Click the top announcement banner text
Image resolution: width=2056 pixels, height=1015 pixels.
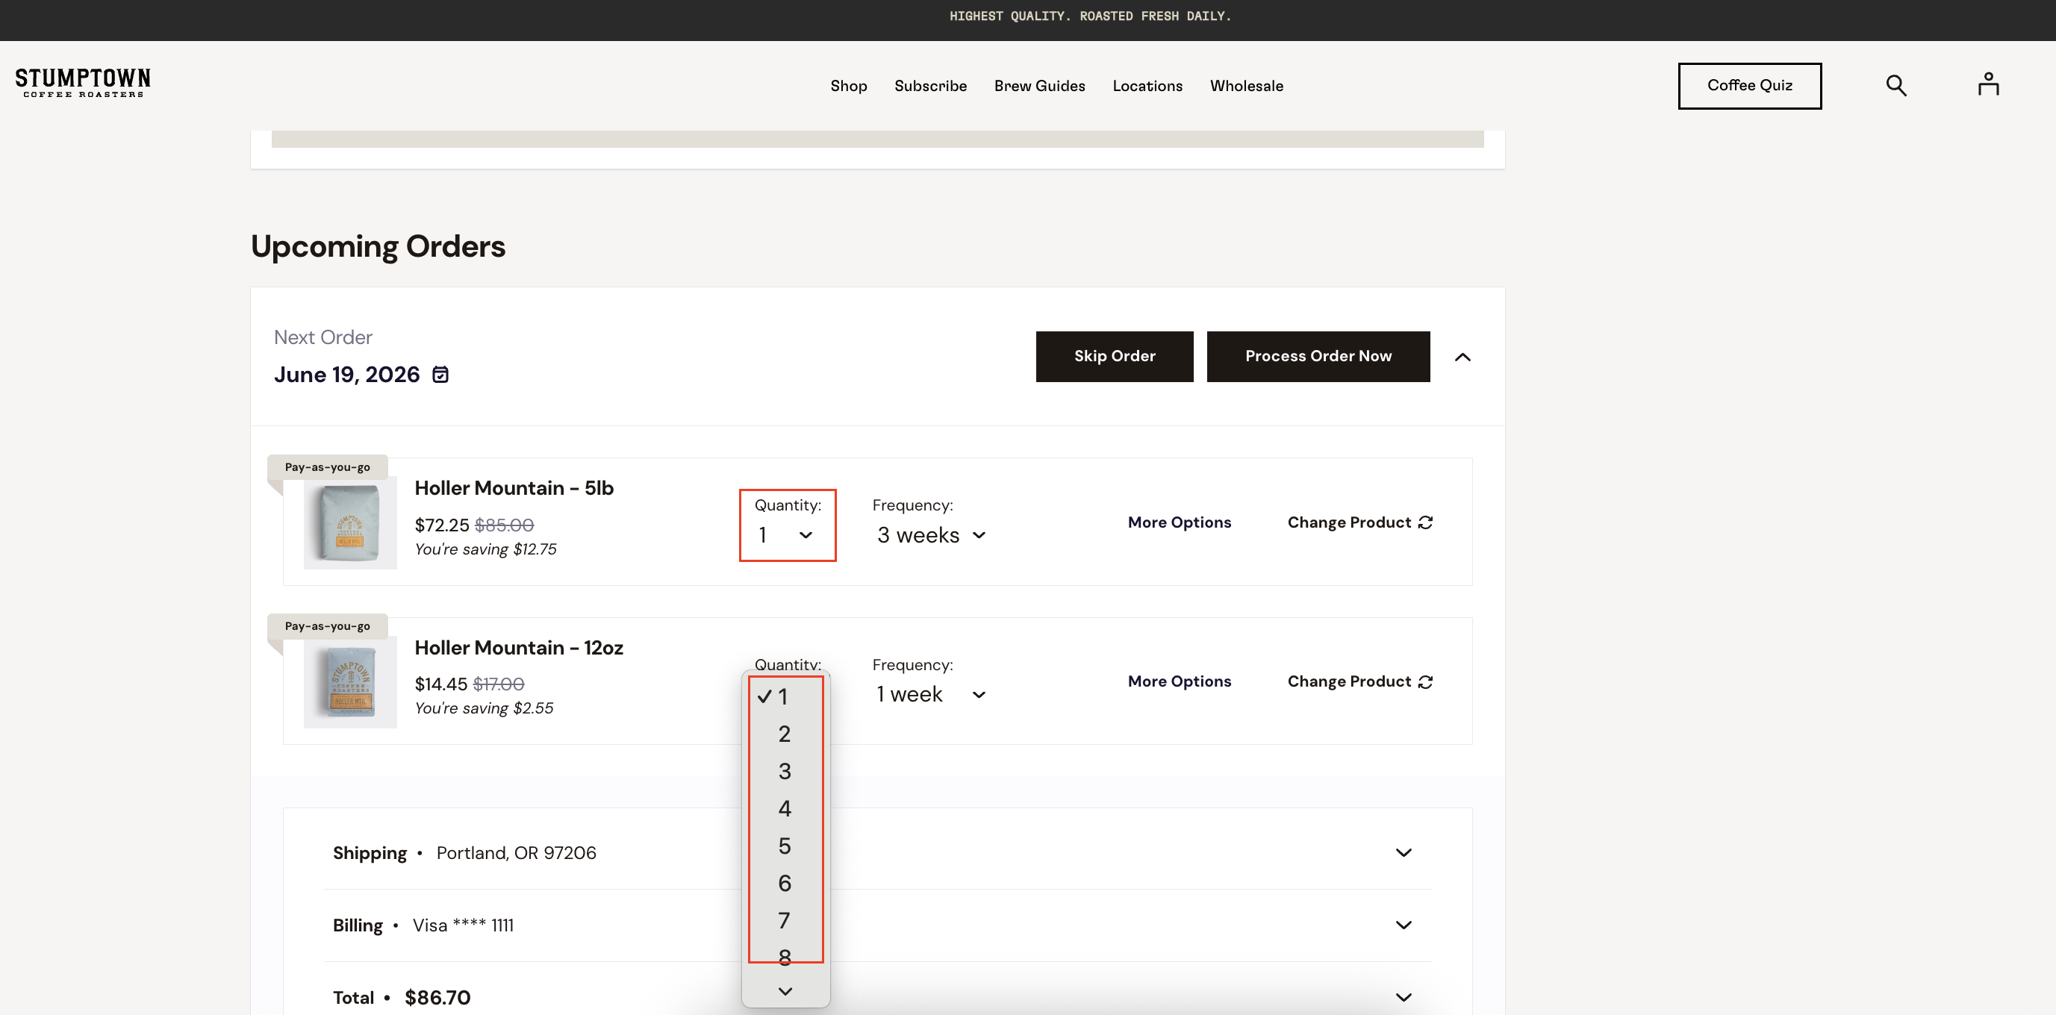(1090, 16)
